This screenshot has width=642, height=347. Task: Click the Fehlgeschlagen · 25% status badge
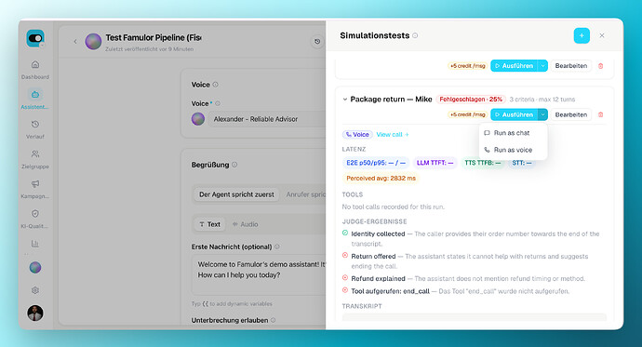(471, 100)
